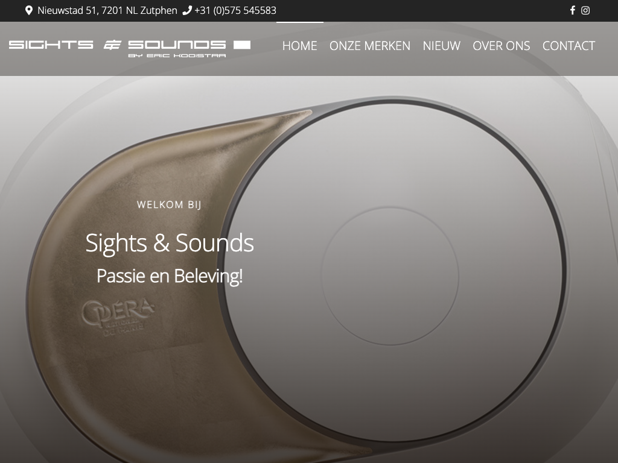Click the phone number +31 (0)575 545583

tap(235, 10)
